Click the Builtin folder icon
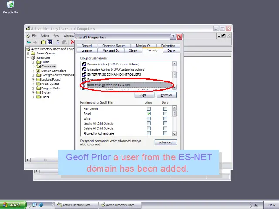 coord(38,62)
